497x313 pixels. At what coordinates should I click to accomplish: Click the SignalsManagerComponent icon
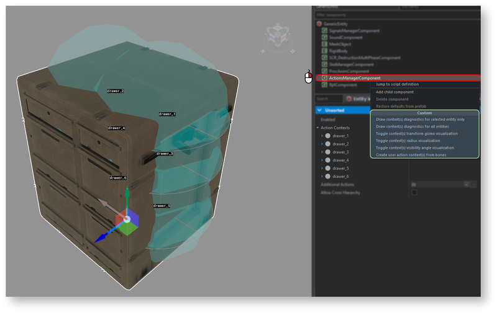[x=324, y=30]
